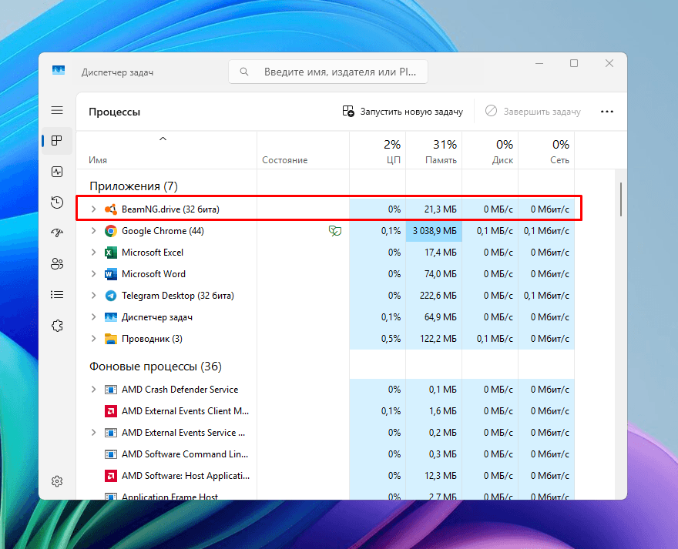Open the Performance page icon in sidebar
The width and height of the screenshot is (678, 549).
57,172
